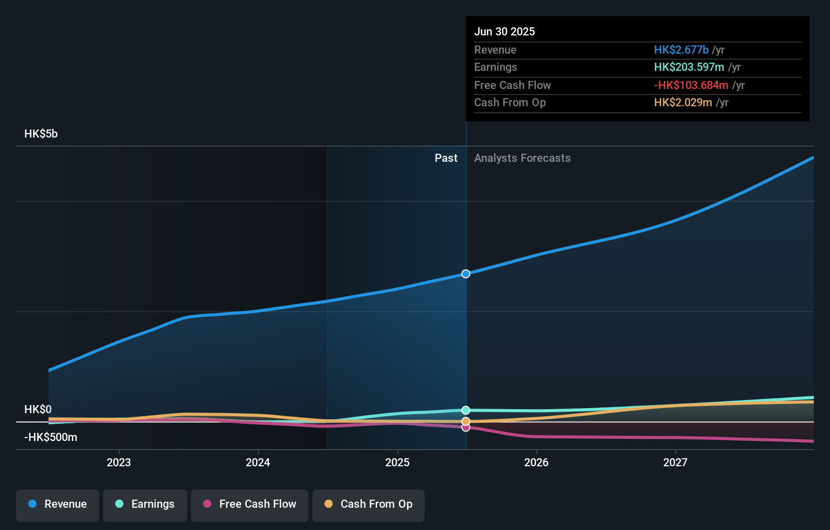Select the Analysts Forecasts tab label

[x=523, y=158]
